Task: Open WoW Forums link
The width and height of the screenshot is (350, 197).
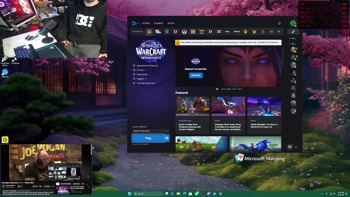Action: tap(139, 70)
